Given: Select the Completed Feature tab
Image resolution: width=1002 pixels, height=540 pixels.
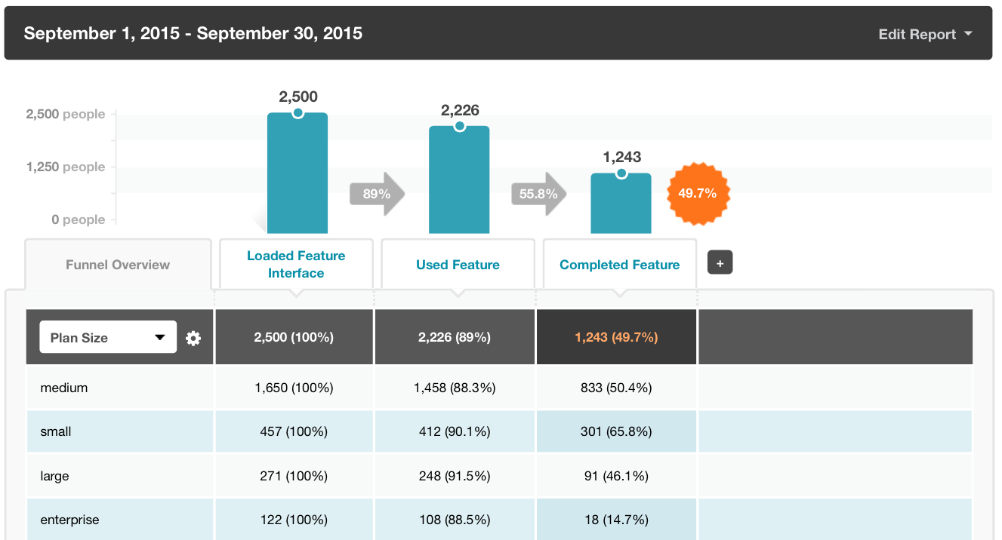Looking at the screenshot, I should 619,265.
